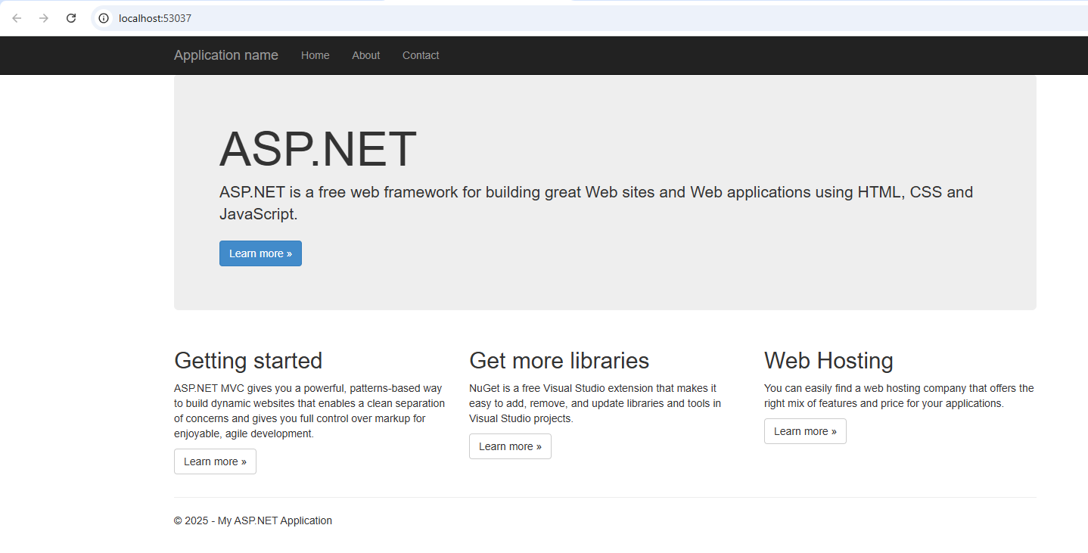This screenshot has width=1088, height=553.
Task: Click Learn more under Getting started
Action: (x=215, y=461)
